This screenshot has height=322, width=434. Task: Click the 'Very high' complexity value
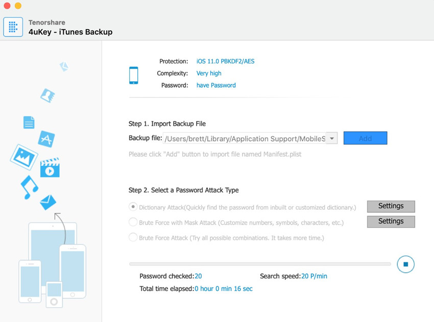click(x=209, y=73)
